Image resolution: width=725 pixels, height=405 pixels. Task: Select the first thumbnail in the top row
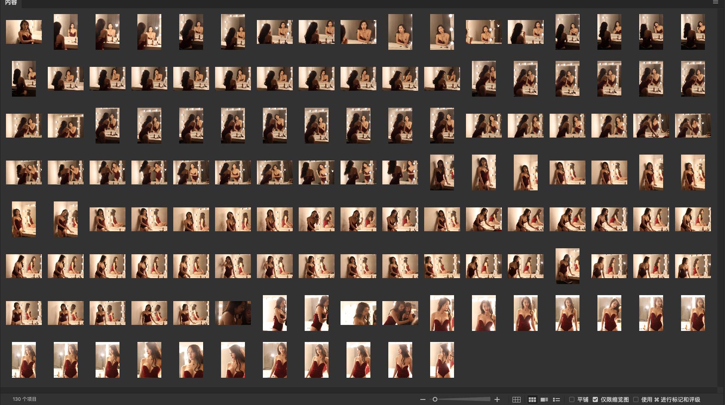point(24,32)
